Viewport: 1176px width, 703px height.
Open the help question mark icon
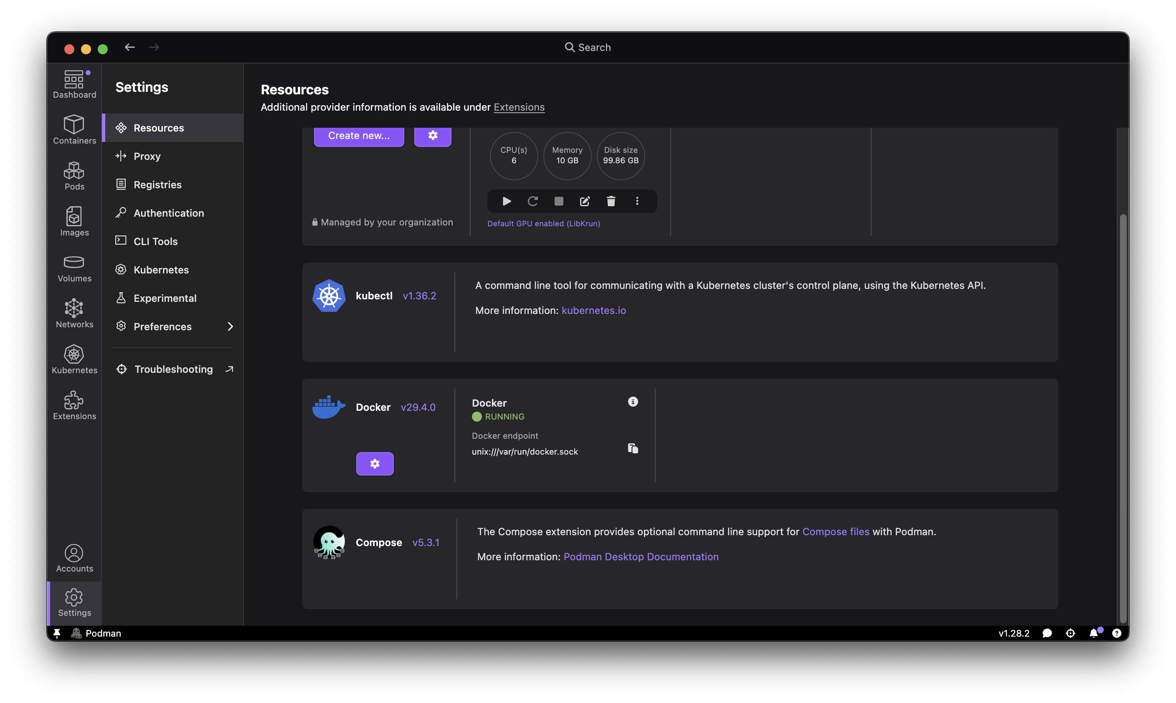[1117, 633]
